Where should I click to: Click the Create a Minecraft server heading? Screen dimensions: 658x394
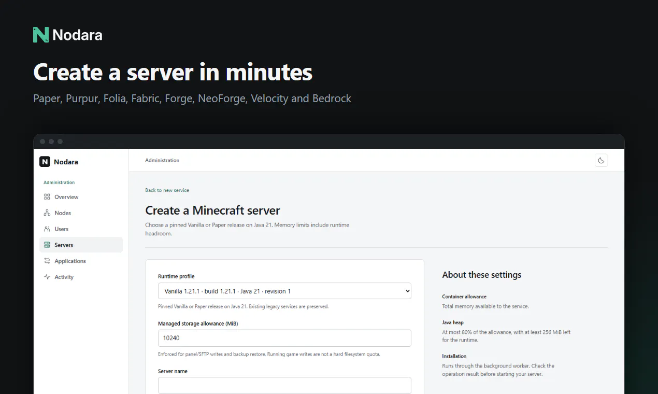point(212,210)
